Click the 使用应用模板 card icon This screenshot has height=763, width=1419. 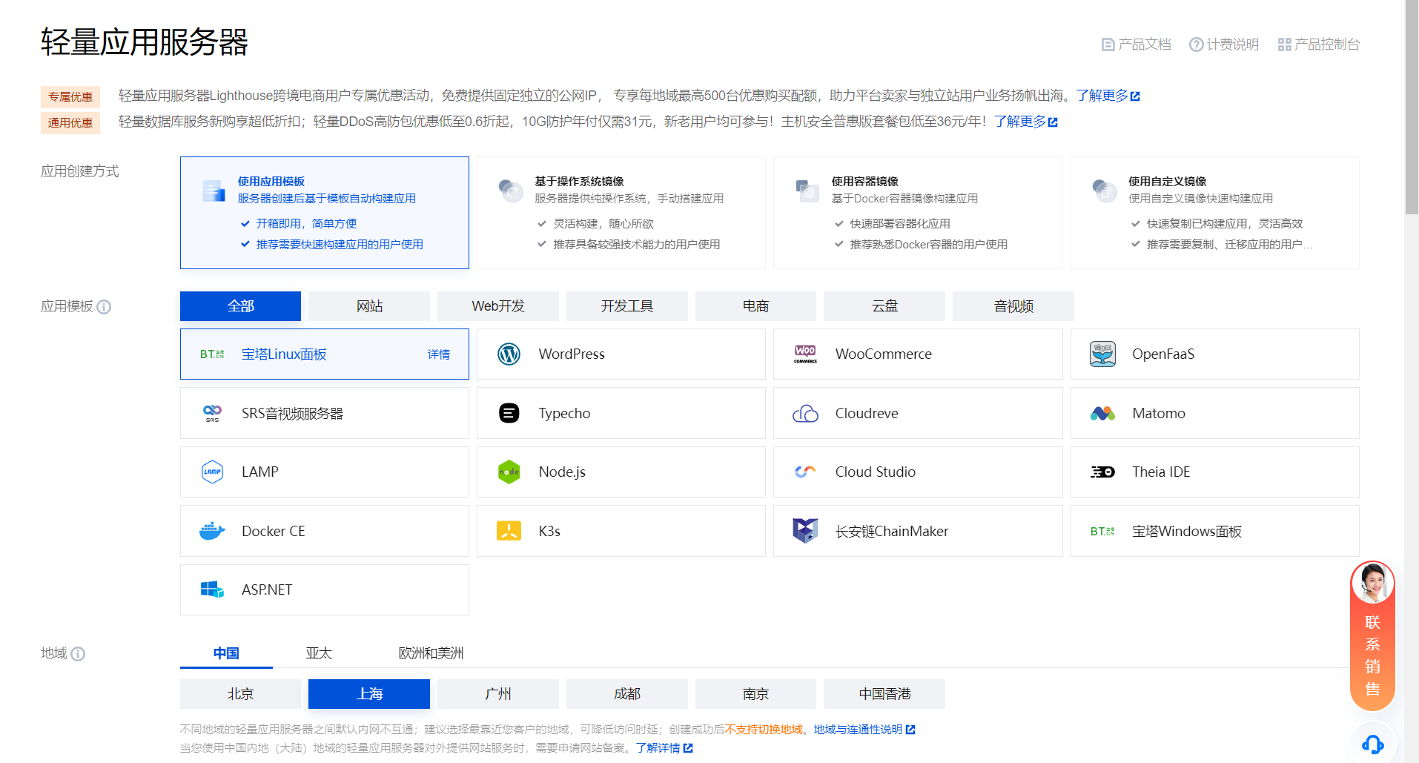click(214, 191)
